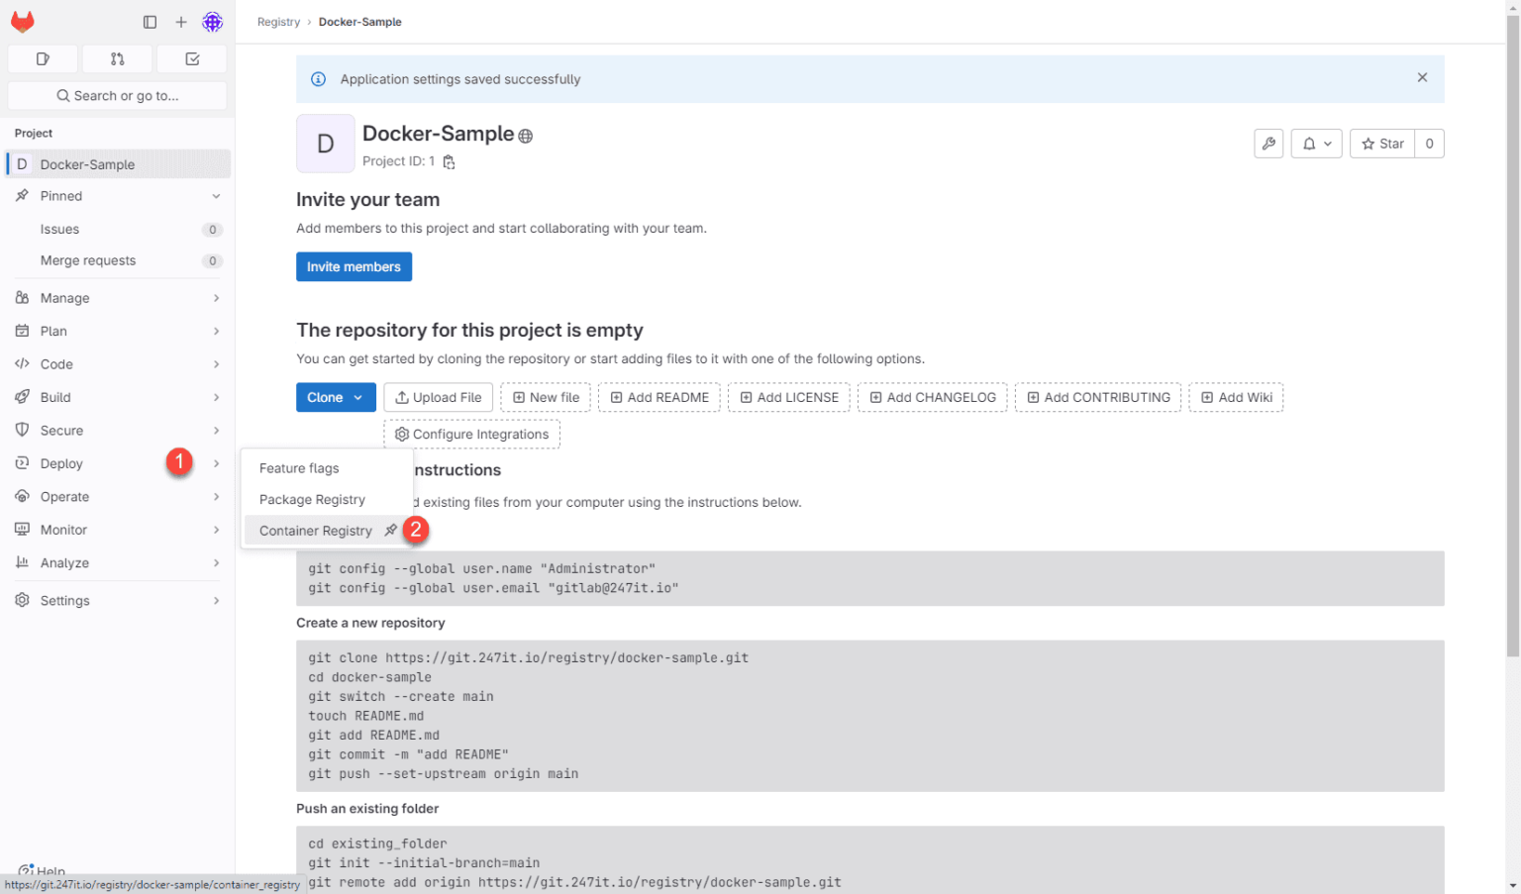
Task: Click the Deploy icon in sidebar
Action: 22,463
